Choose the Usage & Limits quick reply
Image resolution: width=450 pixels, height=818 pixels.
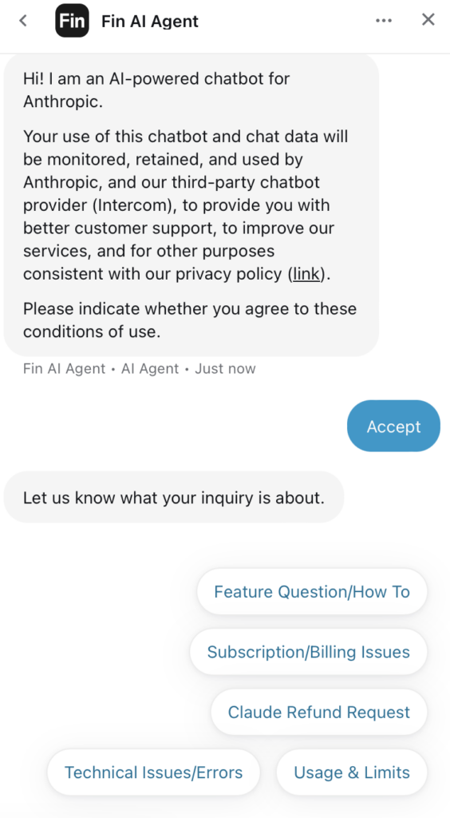352,772
